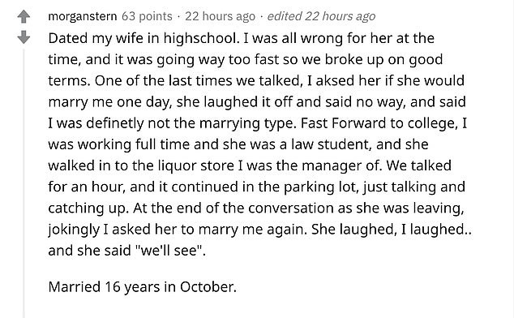Click the quoted text "we'll see"
The image size is (514, 318).
coord(168,251)
